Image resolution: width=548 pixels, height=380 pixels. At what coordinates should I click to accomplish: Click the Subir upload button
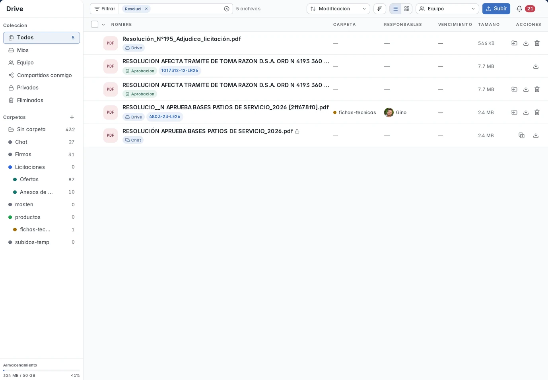click(x=496, y=9)
